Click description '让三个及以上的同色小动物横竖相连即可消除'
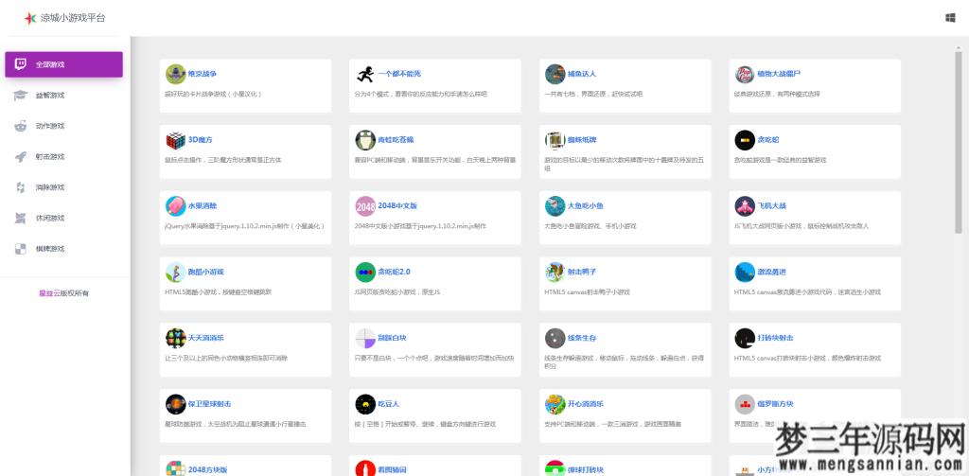The image size is (969, 476). point(226,358)
